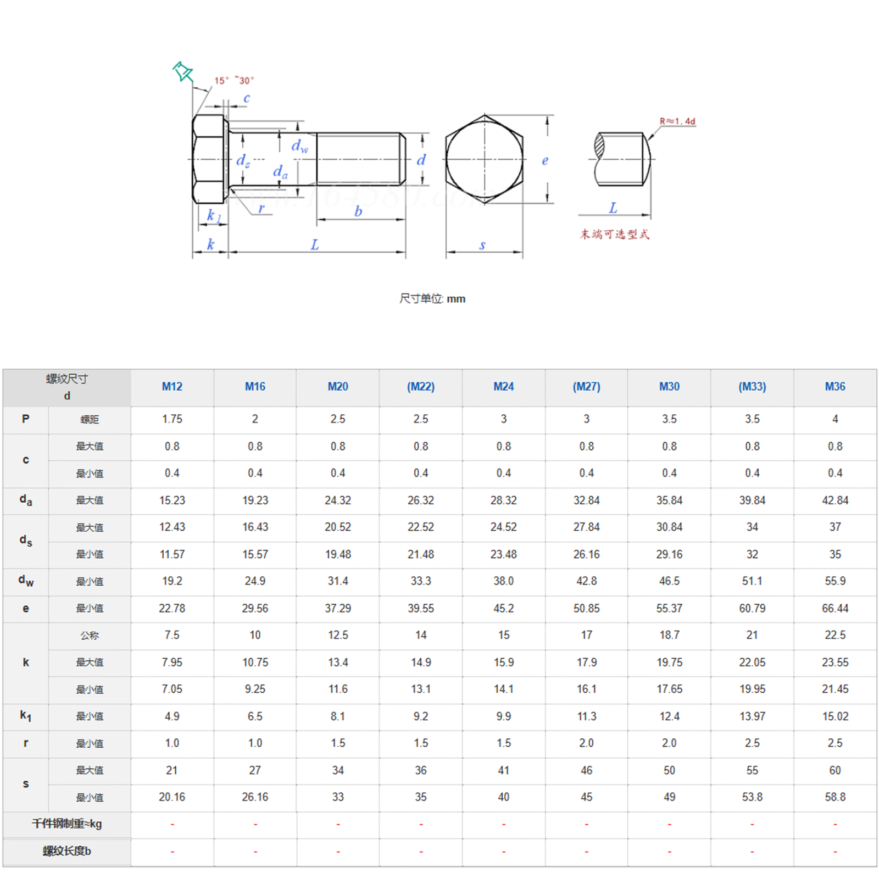This screenshot has height=879, width=879.
Task: Select the e minimum value 66.44
Action: tap(835, 609)
